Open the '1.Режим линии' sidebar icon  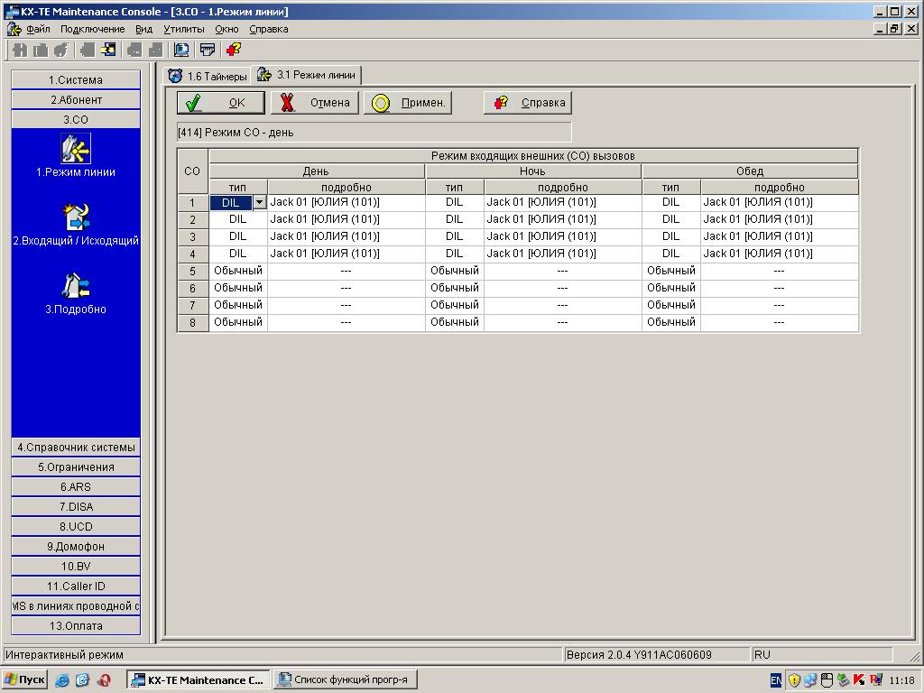coord(76,149)
